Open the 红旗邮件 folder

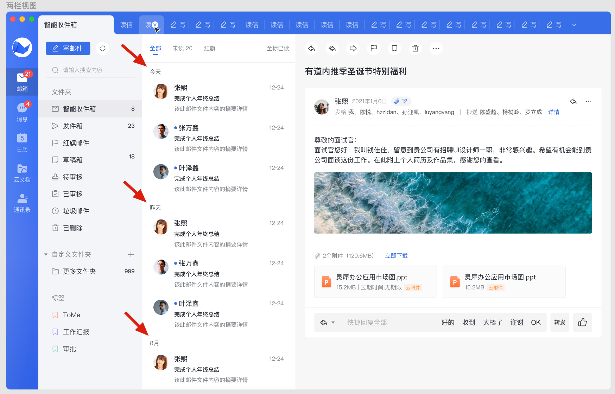coord(90,143)
